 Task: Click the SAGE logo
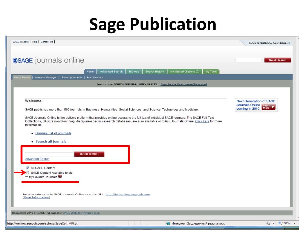pos(23,60)
